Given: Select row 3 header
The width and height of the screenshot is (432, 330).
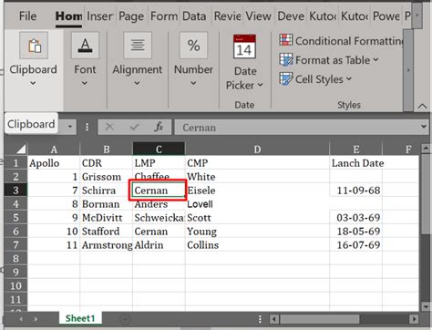Looking at the screenshot, I should pyautogui.click(x=15, y=191).
